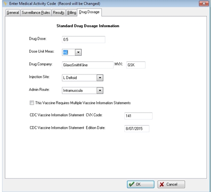Enable Multiple Vaccine Information Statements checkbox
This screenshot has height=192, width=212.
tap(32, 103)
